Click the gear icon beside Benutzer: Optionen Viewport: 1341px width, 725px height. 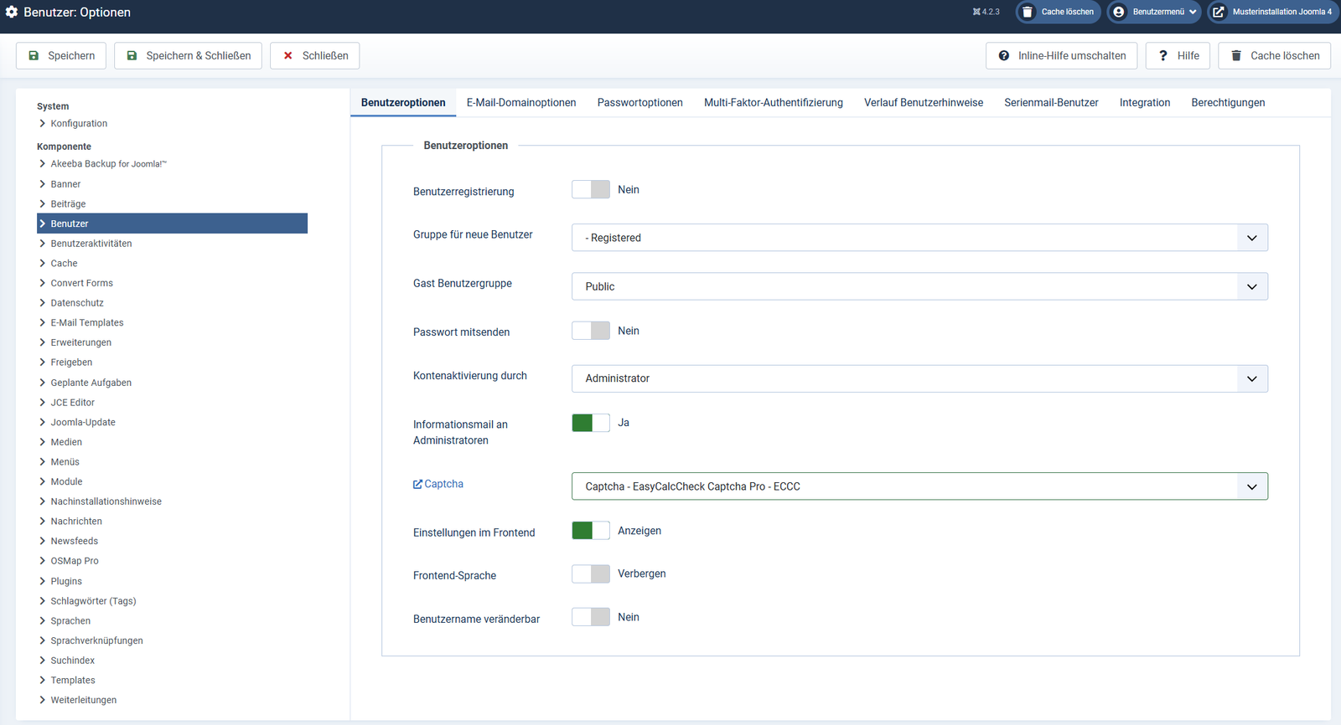12,12
